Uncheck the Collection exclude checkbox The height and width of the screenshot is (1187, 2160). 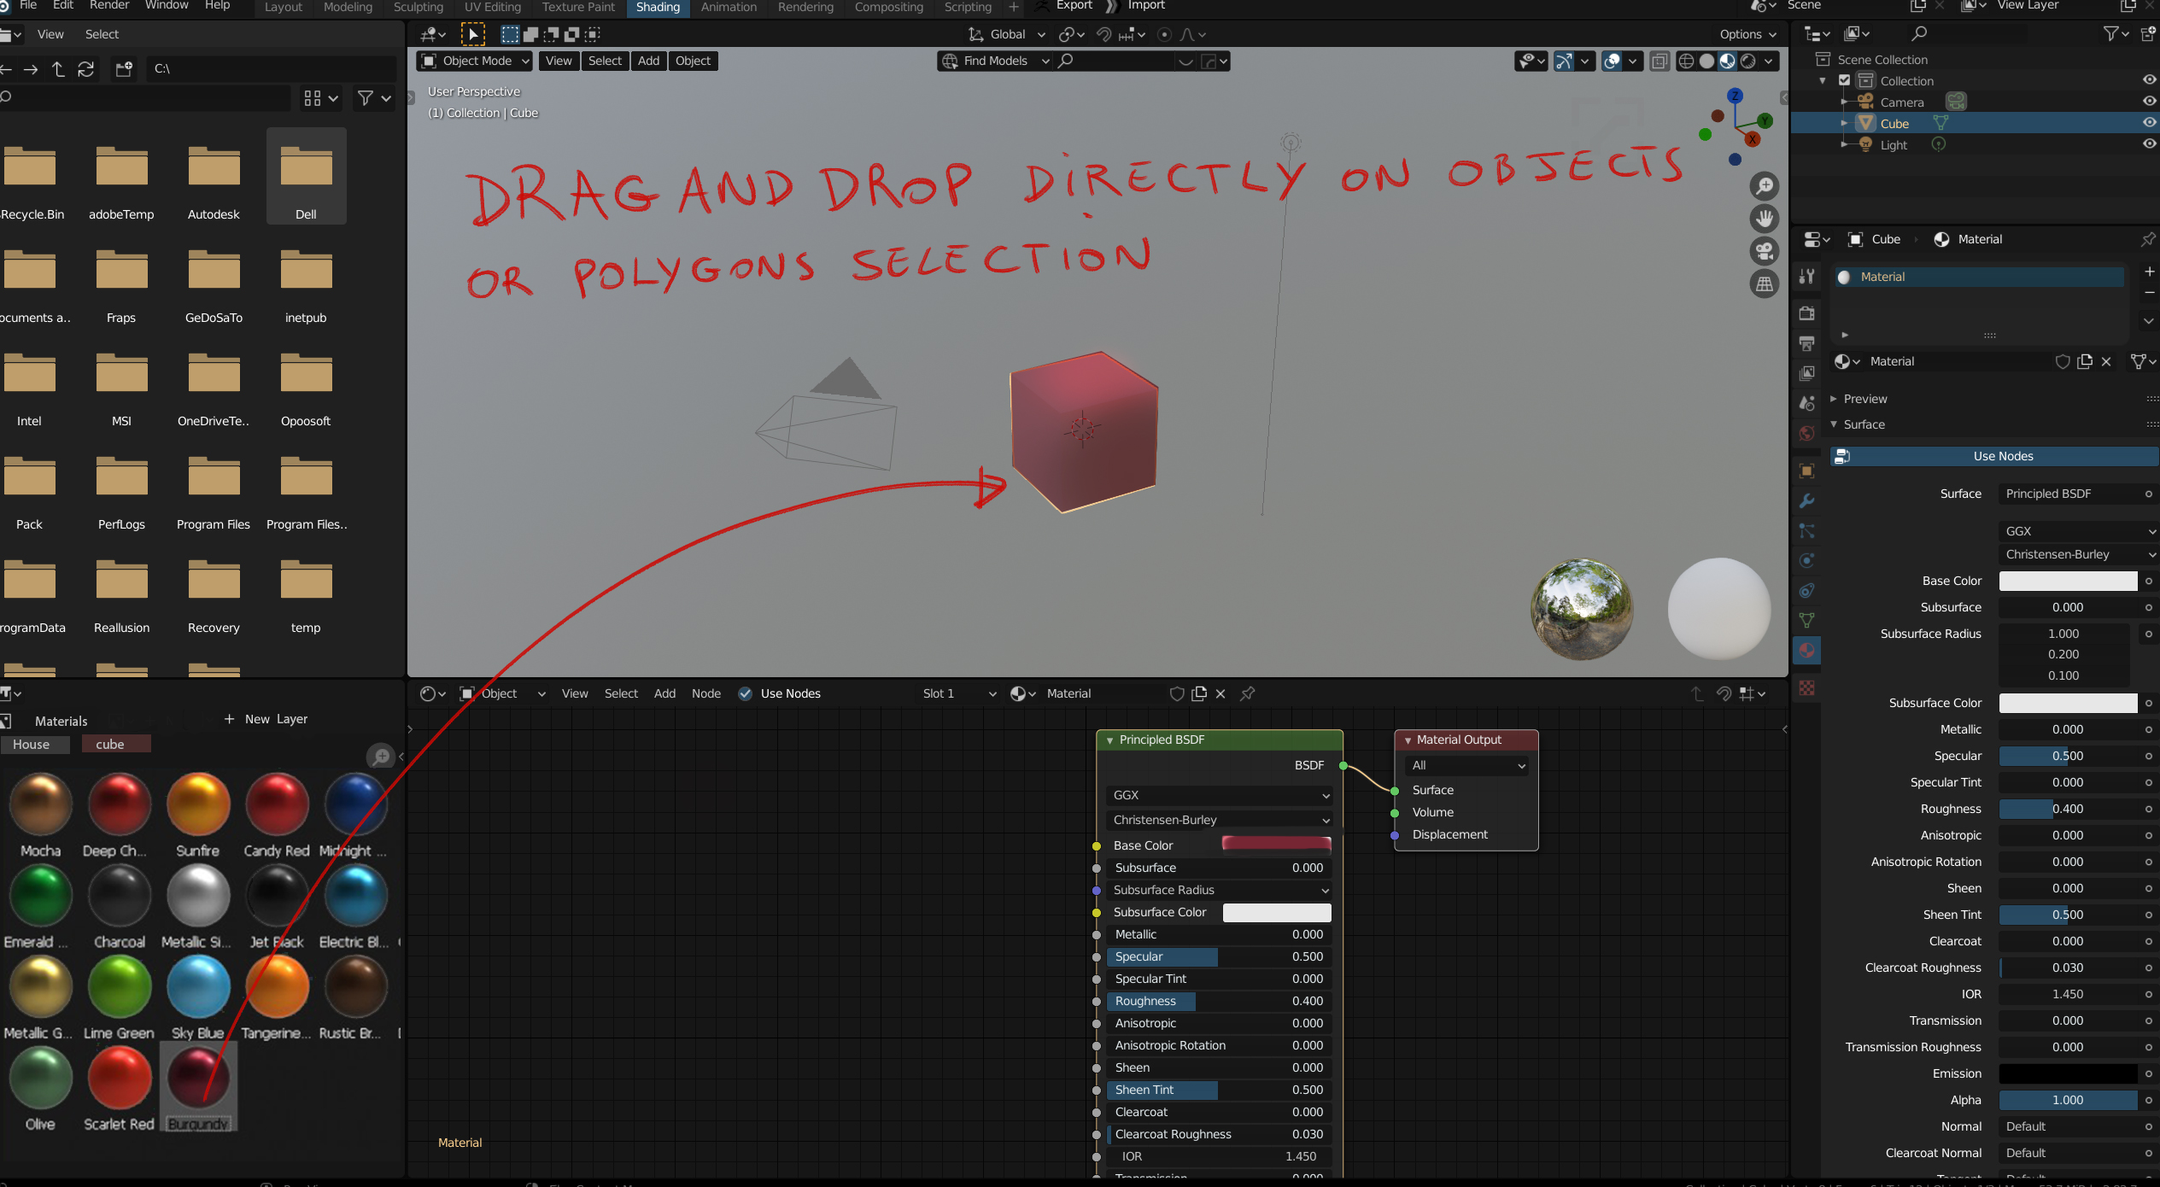(x=1844, y=80)
